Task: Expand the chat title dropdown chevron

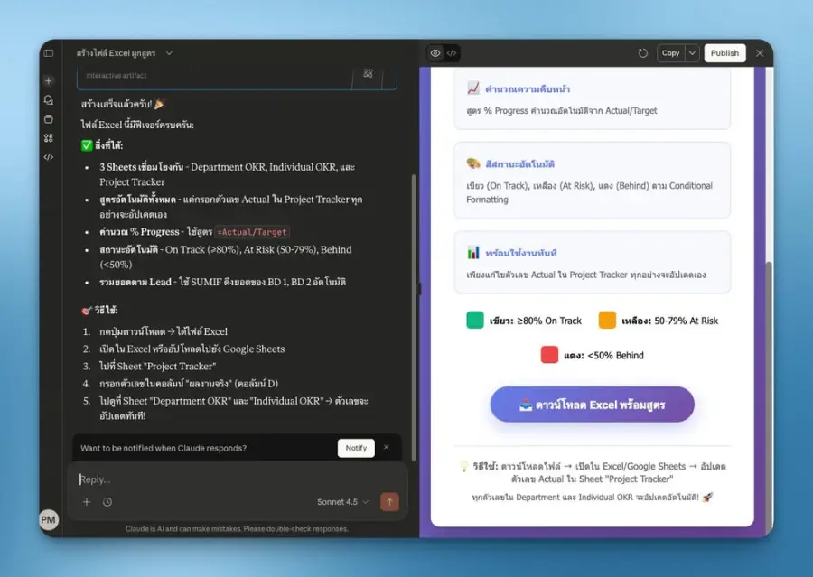Action: click(x=169, y=53)
